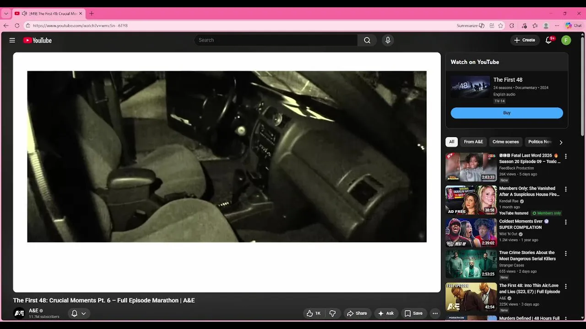Click Stranger Cases channel name
The height and width of the screenshot is (329, 586).
(x=512, y=265)
